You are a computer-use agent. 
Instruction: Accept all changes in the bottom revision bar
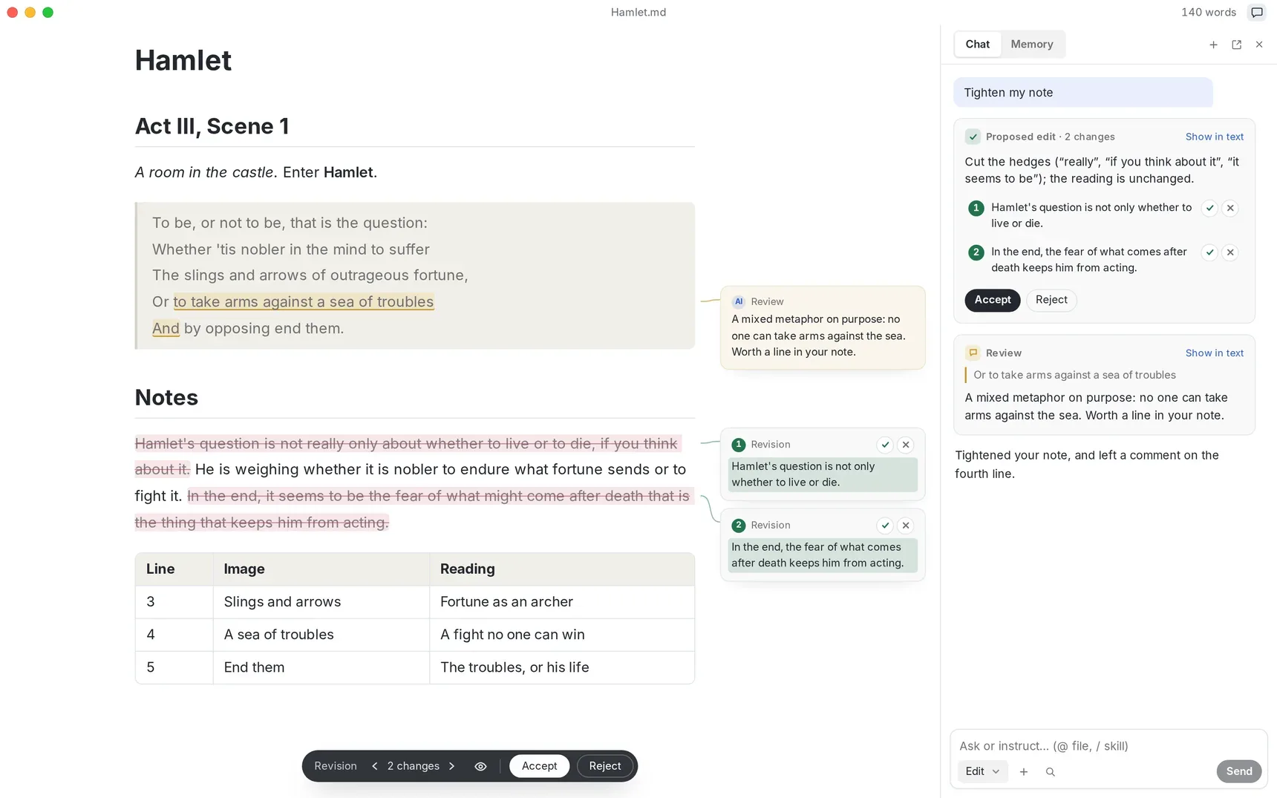(540, 766)
